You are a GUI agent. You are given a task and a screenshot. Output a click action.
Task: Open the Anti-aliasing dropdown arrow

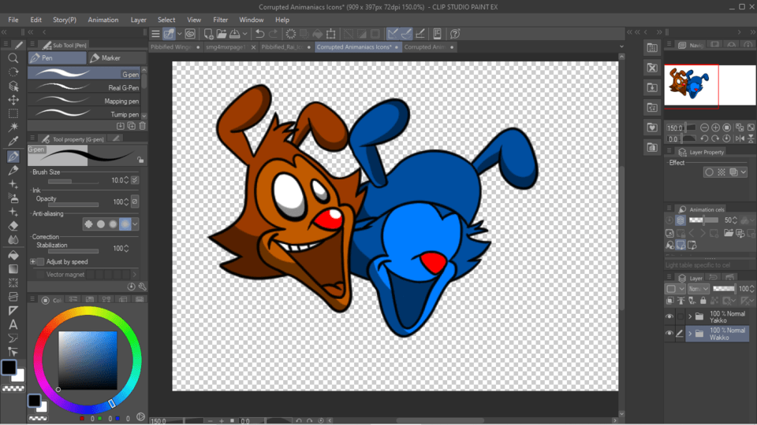[x=136, y=224]
